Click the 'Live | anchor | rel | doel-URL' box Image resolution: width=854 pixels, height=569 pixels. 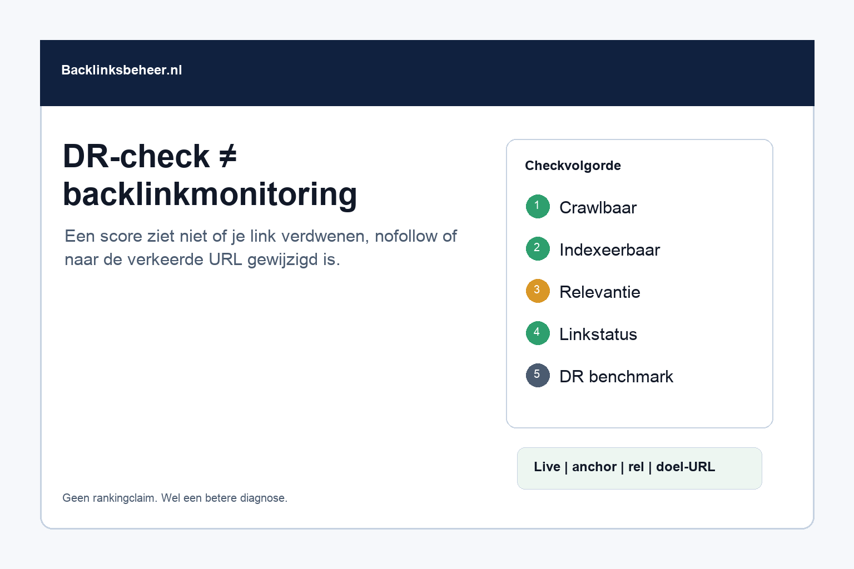[x=639, y=468]
